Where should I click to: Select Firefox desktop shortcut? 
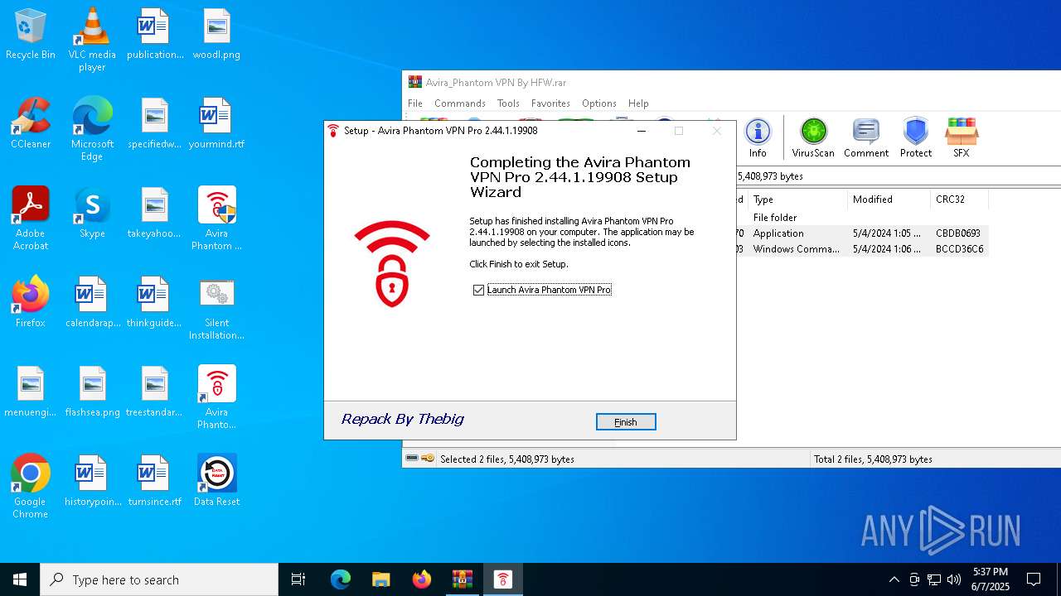(x=31, y=302)
